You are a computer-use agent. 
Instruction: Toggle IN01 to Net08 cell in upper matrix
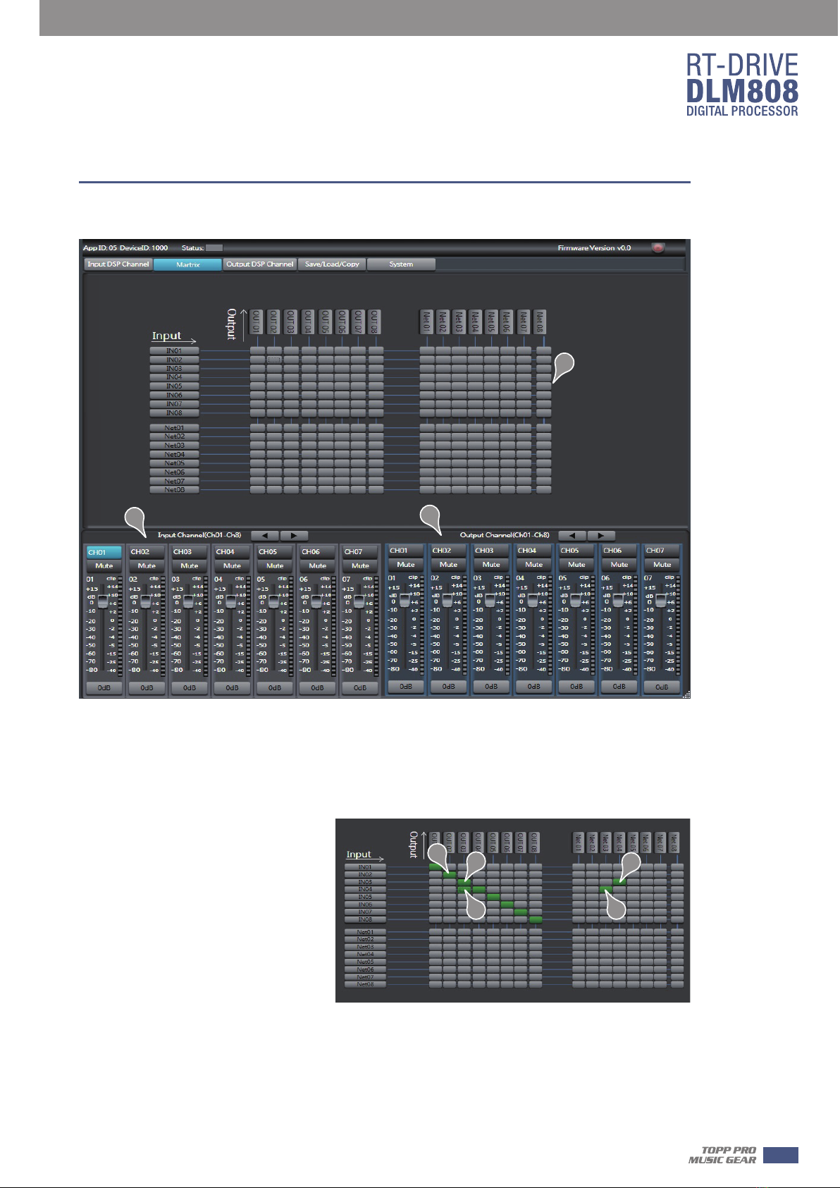pos(543,350)
